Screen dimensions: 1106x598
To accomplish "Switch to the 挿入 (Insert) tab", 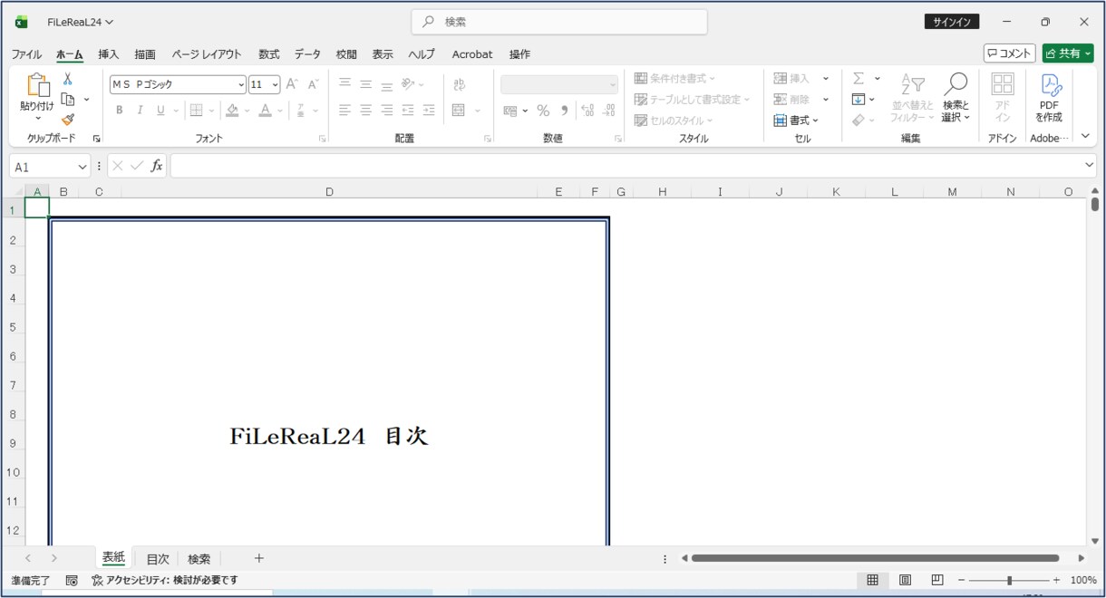I will click(109, 54).
